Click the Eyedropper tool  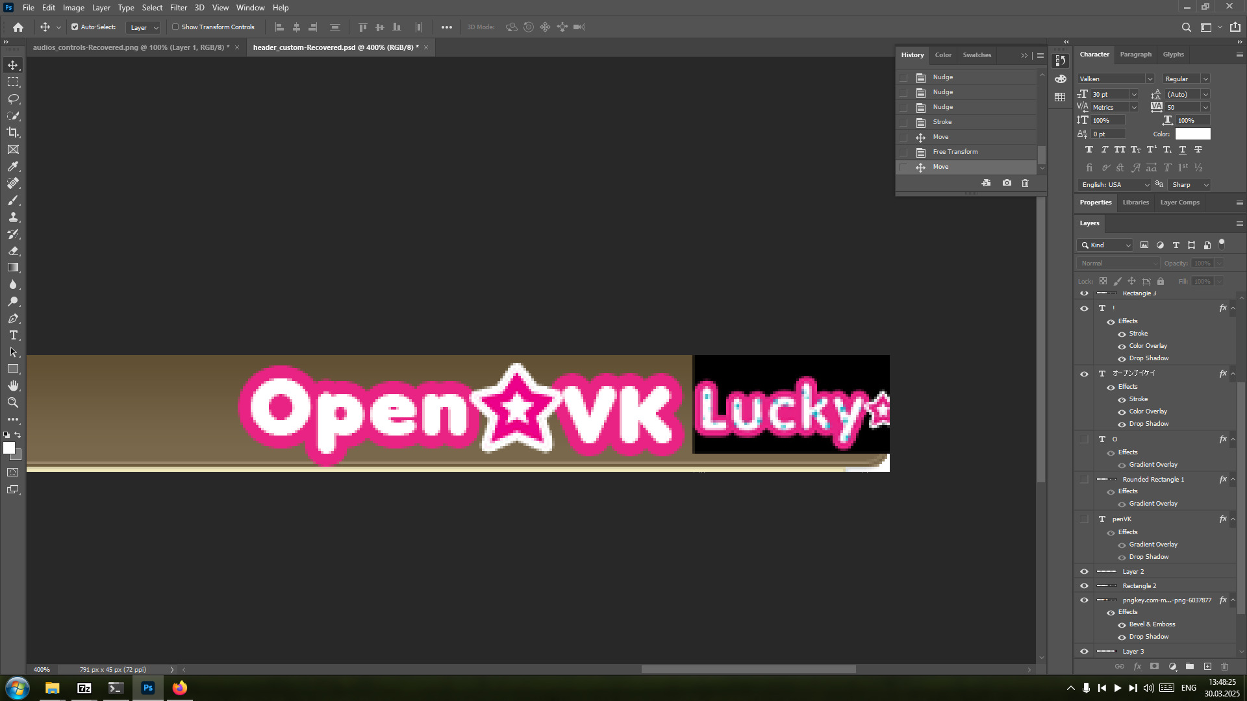pyautogui.click(x=13, y=166)
